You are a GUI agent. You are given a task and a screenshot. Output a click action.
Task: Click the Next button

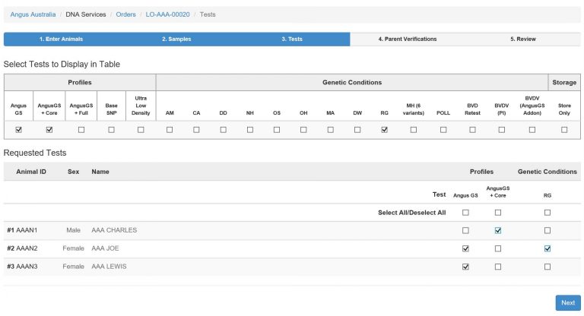pyautogui.click(x=567, y=302)
